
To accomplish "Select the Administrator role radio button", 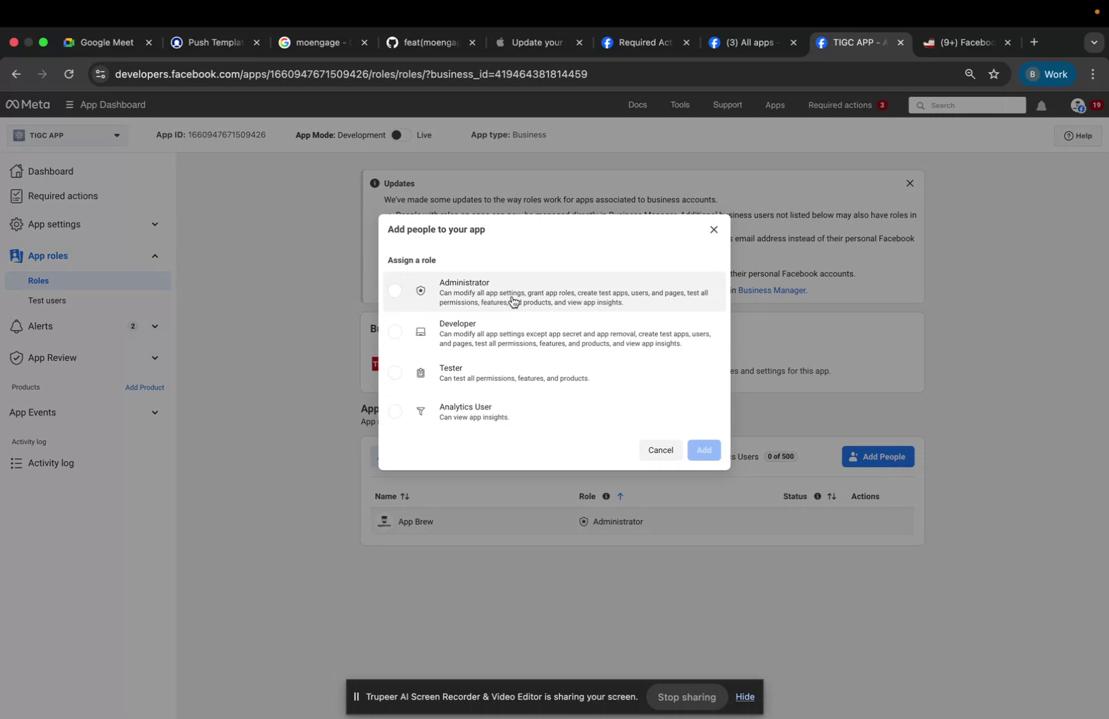I will tap(395, 291).
